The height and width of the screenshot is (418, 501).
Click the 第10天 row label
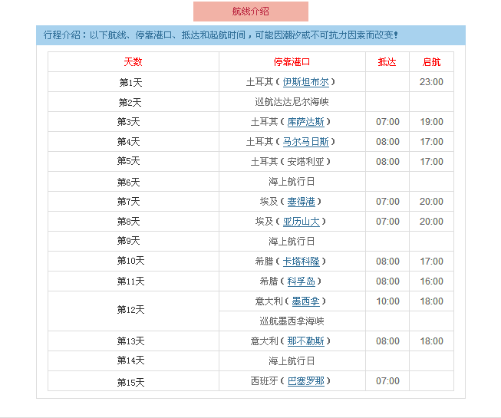pos(130,261)
